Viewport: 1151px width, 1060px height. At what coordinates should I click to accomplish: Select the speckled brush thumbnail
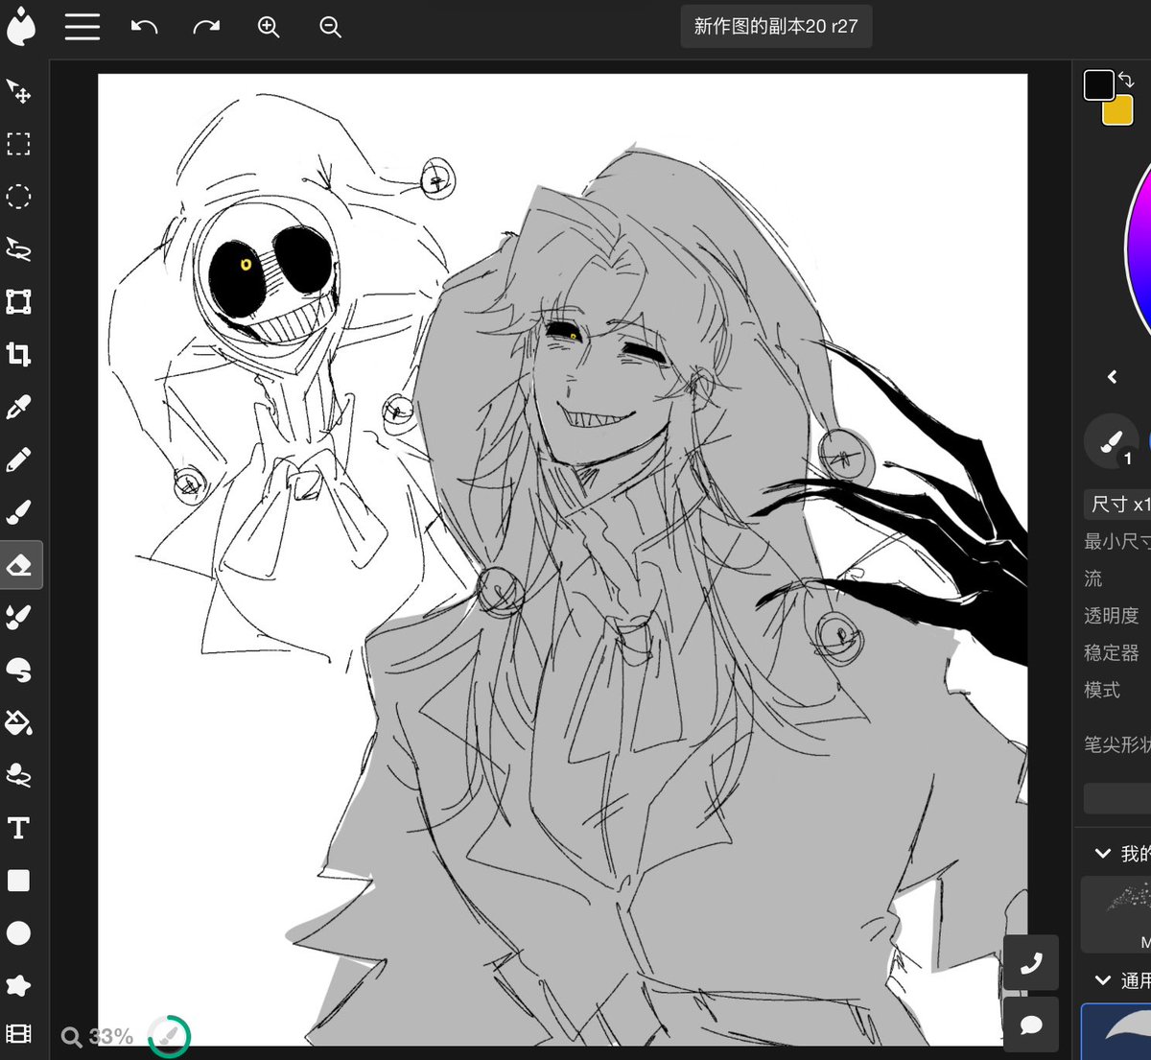[1116, 914]
